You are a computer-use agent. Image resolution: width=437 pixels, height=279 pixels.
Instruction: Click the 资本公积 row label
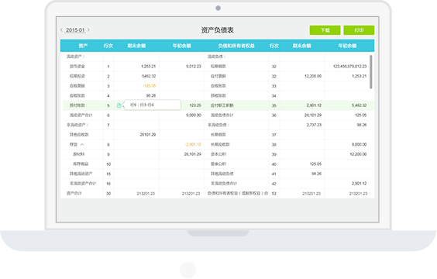[x=218, y=154]
